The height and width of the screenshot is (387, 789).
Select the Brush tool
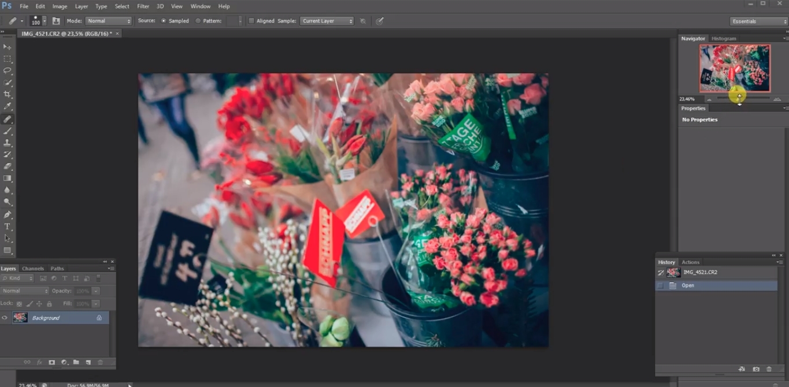coord(8,131)
